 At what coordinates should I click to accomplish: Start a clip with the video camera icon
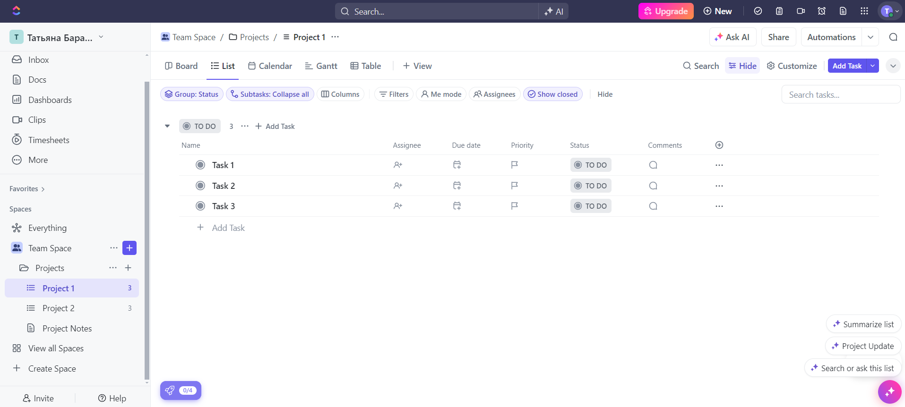pos(801,11)
